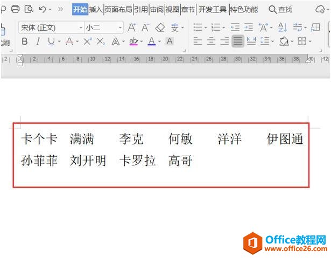The height and width of the screenshot is (258, 331).
Task: Click the undo arrow icon
Action: click(43, 9)
